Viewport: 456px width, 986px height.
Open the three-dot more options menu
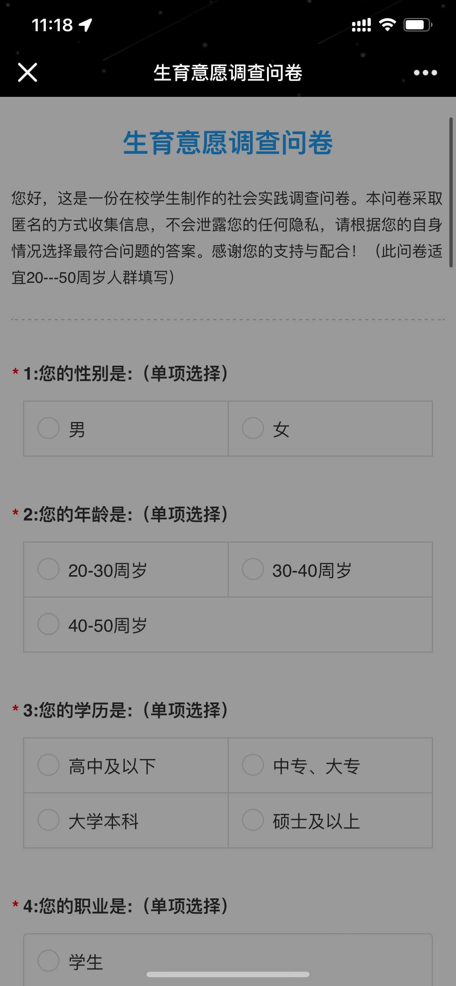pyautogui.click(x=426, y=73)
